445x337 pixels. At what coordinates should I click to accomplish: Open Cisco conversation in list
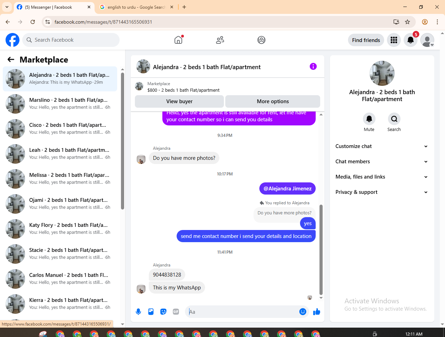coord(60,129)
